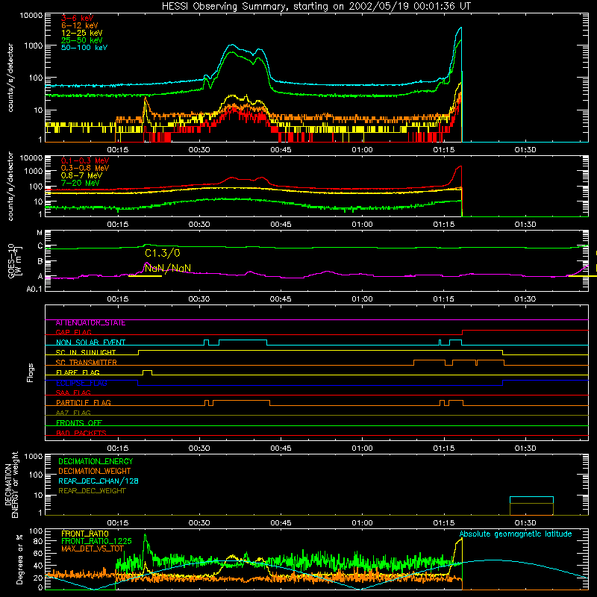This screenshot has width=597, height=597.
Task: Click the 7-20 MeV legend label
Action: (x=80, y=183)
